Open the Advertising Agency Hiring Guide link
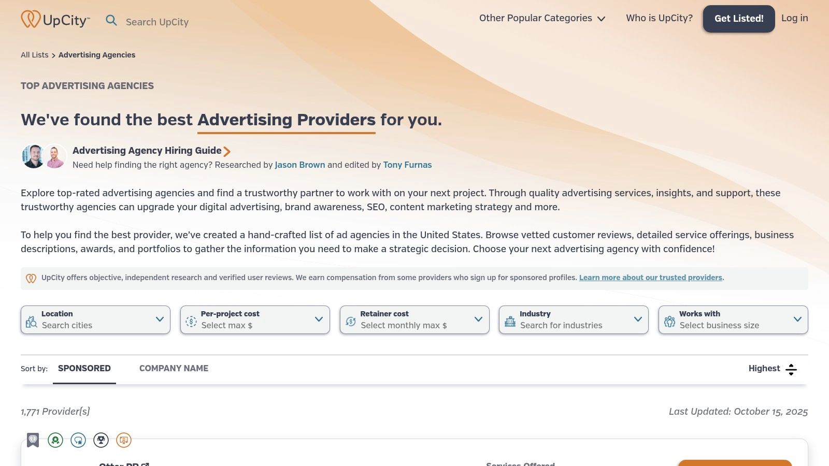Screen dimensions: 829x466 147,151
